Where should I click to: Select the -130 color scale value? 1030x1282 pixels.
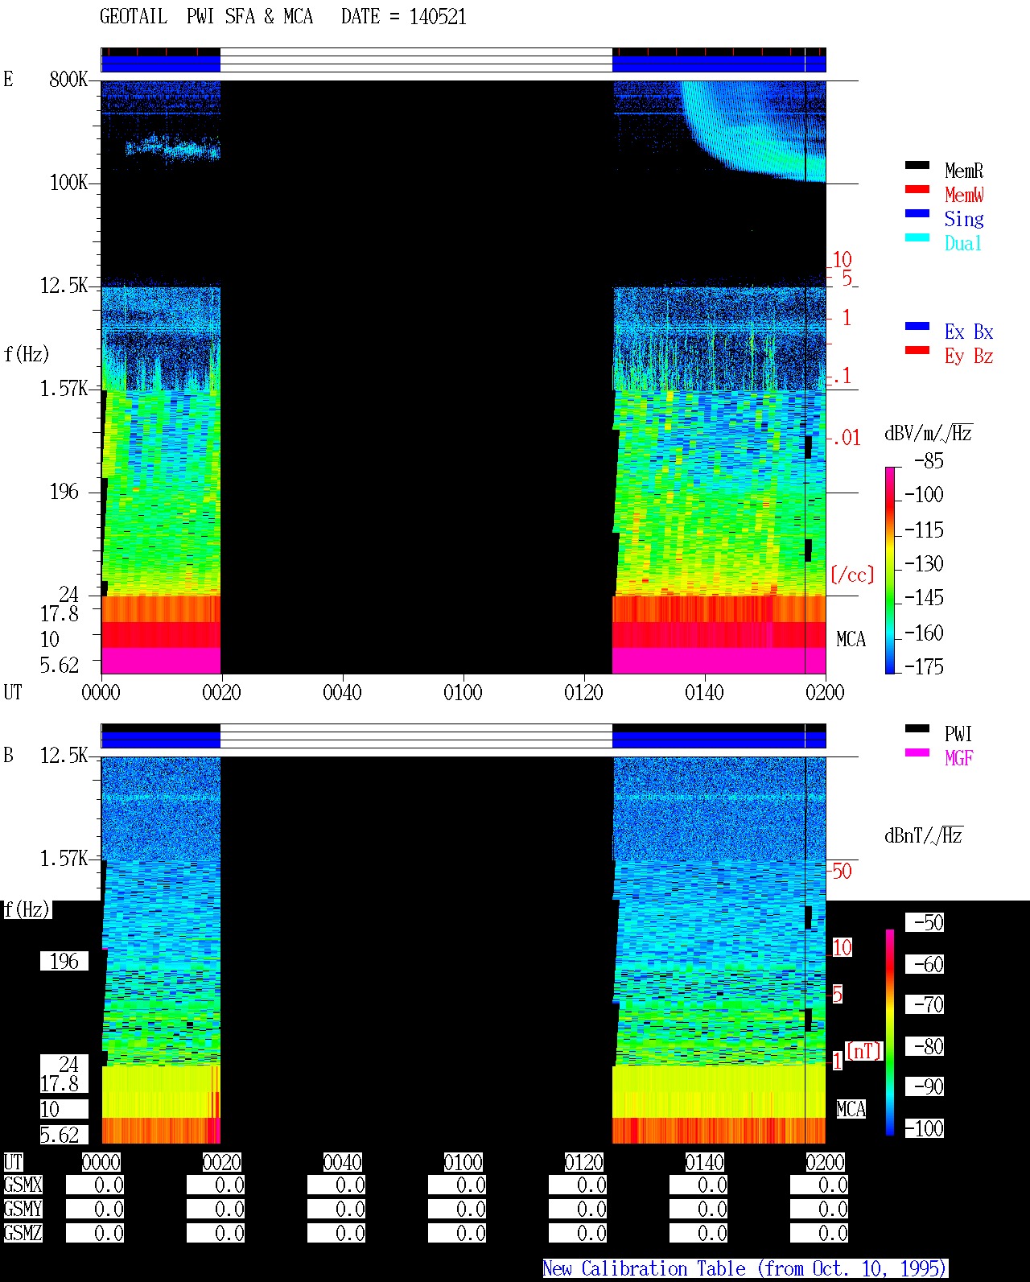tap(924, 563)
